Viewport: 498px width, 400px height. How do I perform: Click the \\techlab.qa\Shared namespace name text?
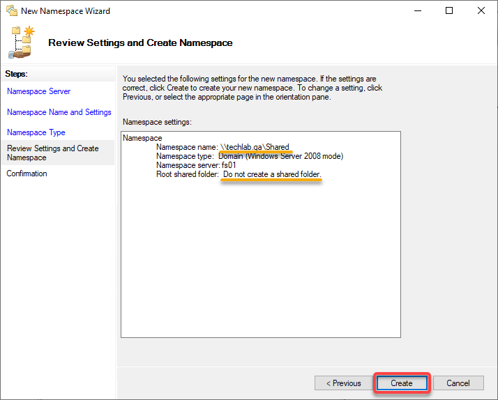click(255, 147)
